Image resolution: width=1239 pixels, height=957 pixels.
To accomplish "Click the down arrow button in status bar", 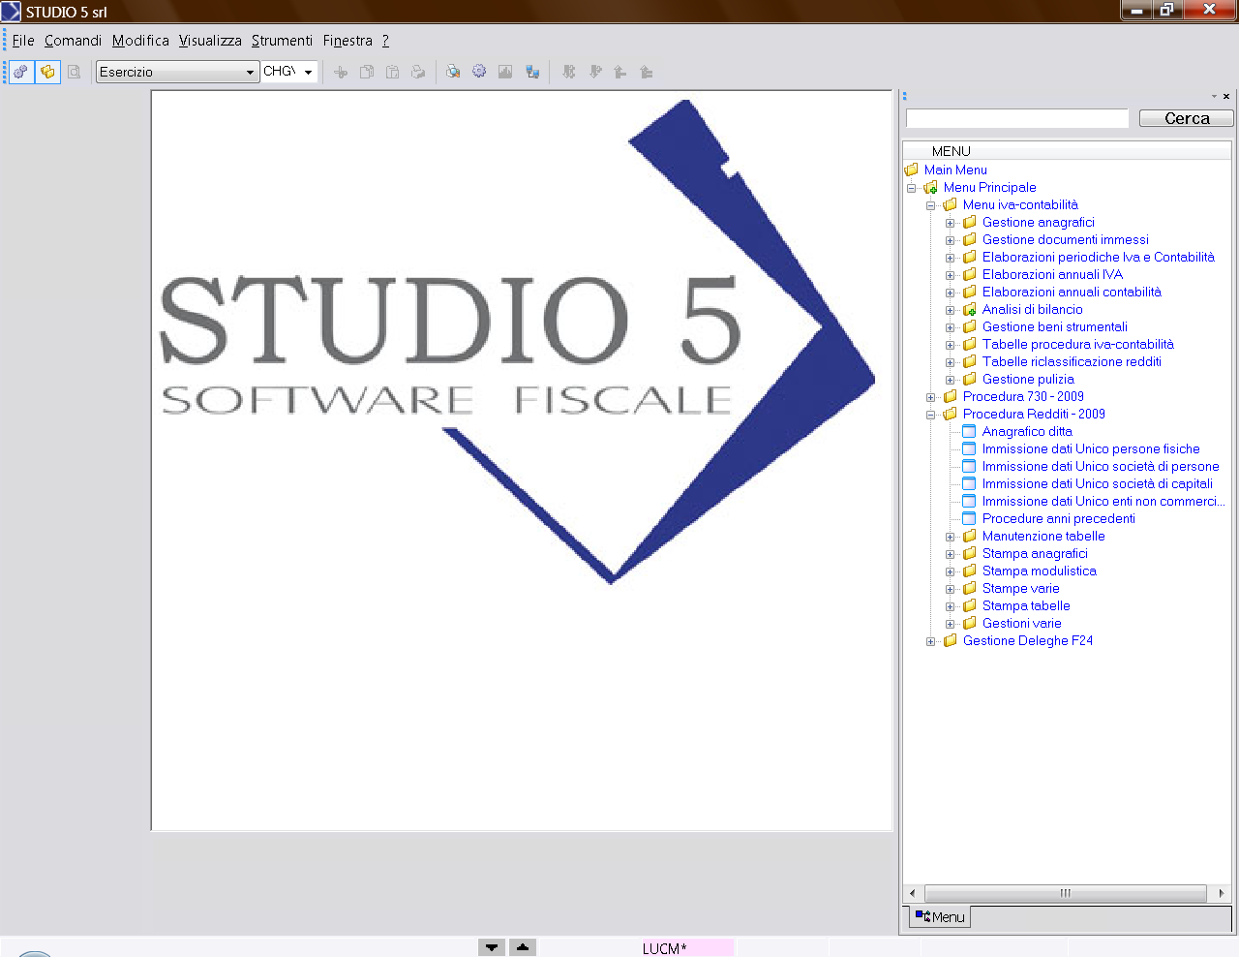I will [492, 947].
